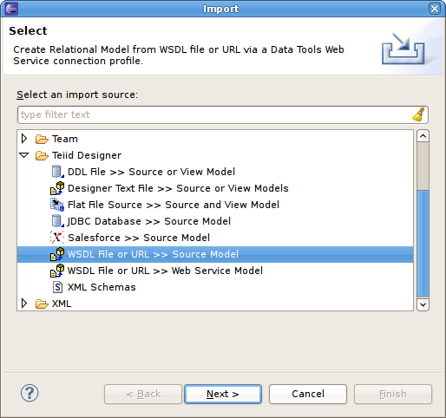Select the Teiid Designer category label
The image size is (446, 418).
(x=87, y=155)
